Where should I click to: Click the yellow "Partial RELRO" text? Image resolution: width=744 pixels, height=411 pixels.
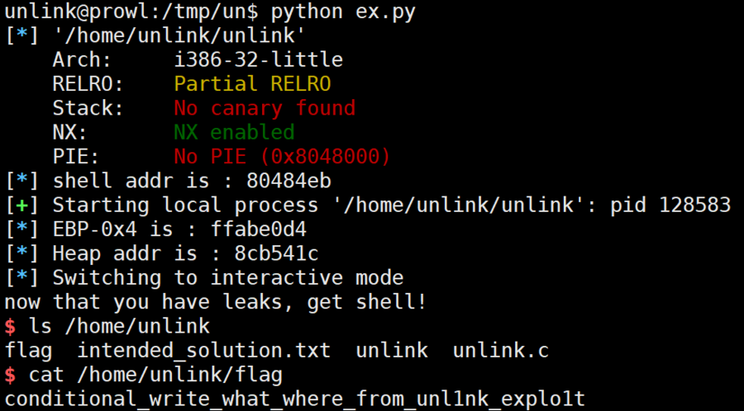(x=252, y=84)
